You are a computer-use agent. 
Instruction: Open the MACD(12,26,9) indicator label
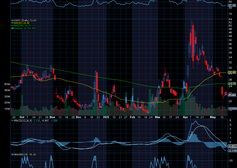point(23,121)
